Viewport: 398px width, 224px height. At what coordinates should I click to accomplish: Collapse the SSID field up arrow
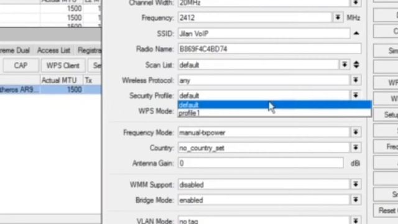356,33
